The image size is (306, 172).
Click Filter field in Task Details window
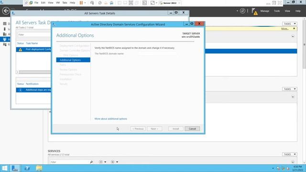pos(34,34)
